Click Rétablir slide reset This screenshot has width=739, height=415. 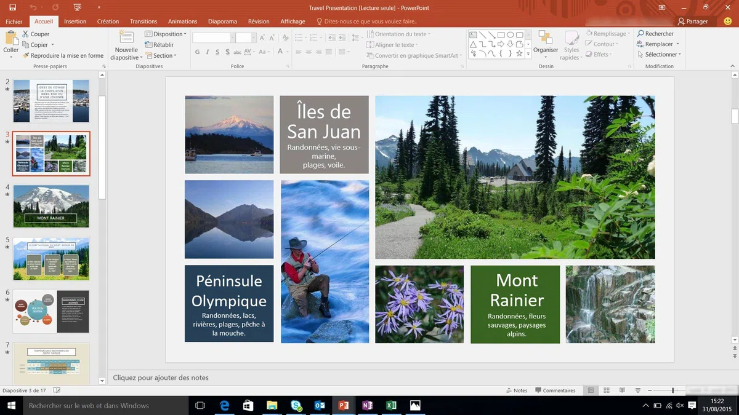click(x=160, y=45)
